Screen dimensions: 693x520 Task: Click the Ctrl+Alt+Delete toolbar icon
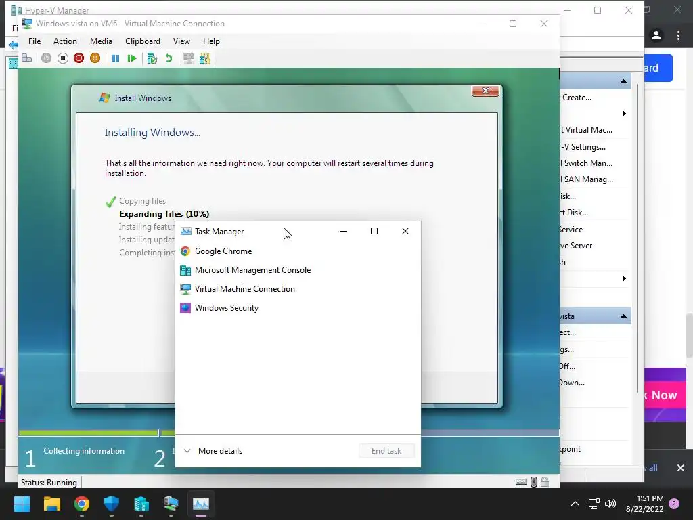[27, 58]
